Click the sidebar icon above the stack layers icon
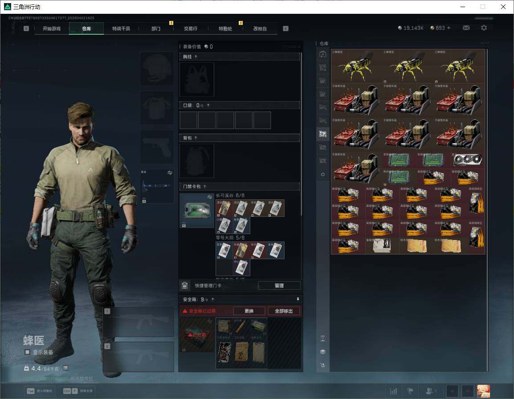The image size is (514, 399). click(x=323, y=338)
